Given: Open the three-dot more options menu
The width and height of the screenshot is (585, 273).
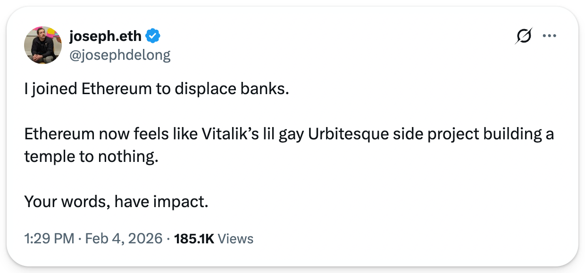Looking at the screenshot, I should 550,37.
